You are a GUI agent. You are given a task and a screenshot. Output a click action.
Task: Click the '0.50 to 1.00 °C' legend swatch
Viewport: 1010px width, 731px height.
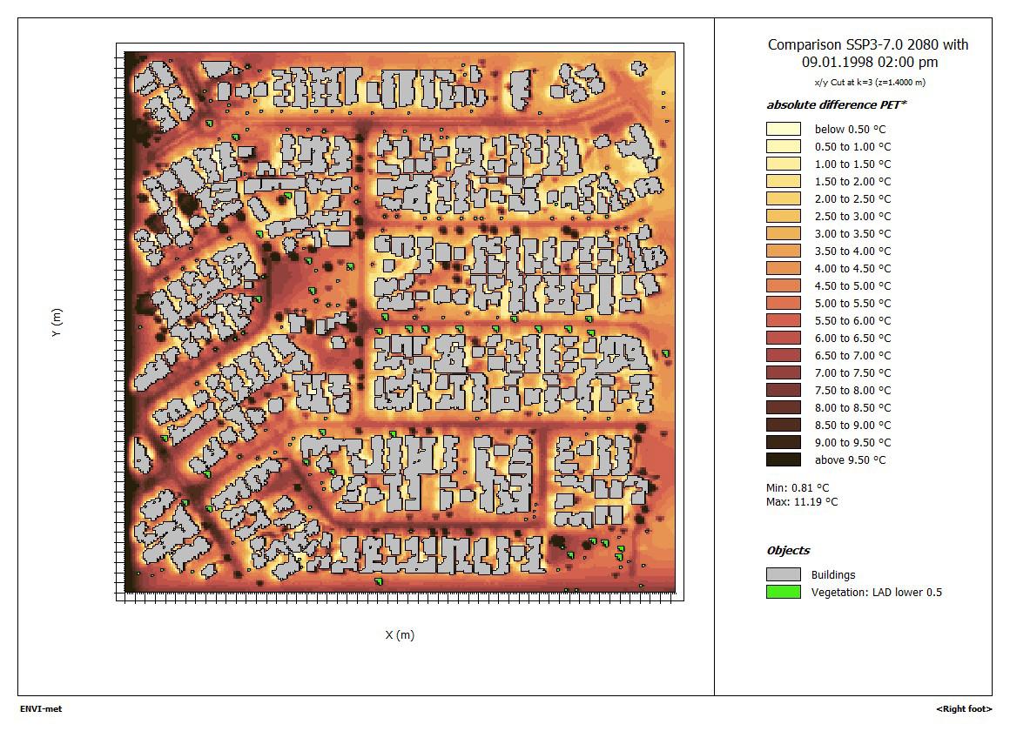(784, 146)
